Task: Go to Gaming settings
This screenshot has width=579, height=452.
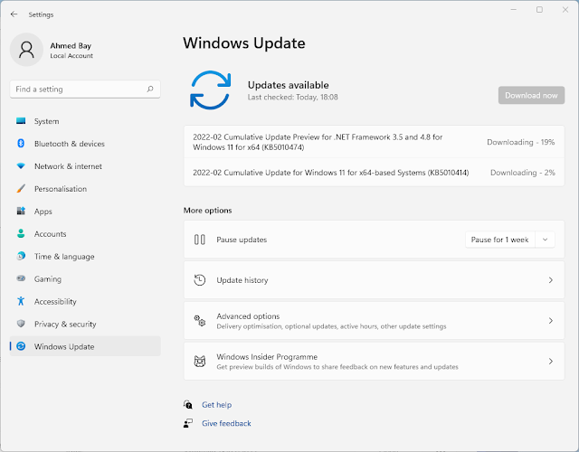Action: pyautogui.click(x=85, y=278)
